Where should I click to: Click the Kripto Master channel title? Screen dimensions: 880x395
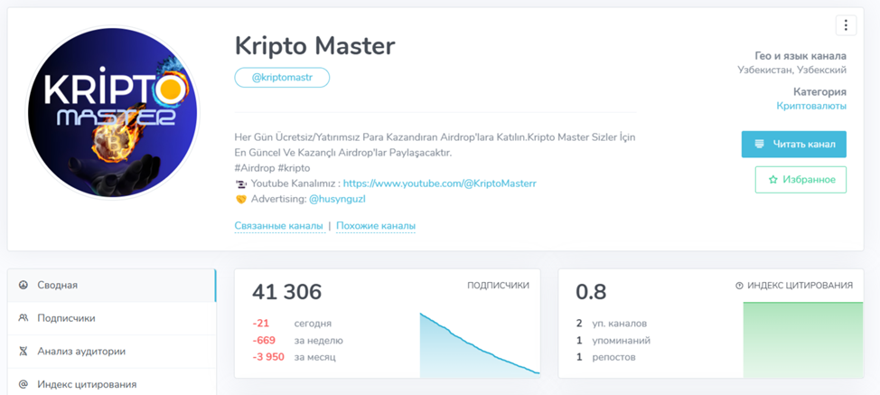pyautogui.click(x=314, y=46)
